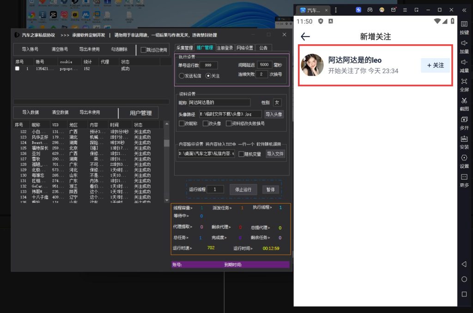Click the Android home circle button

[464, 279]
